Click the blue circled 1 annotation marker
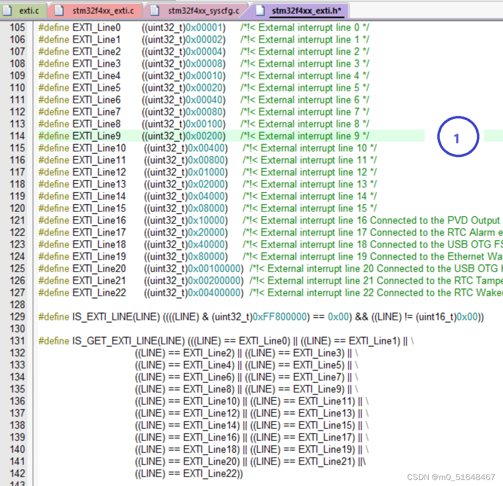This screenshot has height=486, width=503. point(458,136)
